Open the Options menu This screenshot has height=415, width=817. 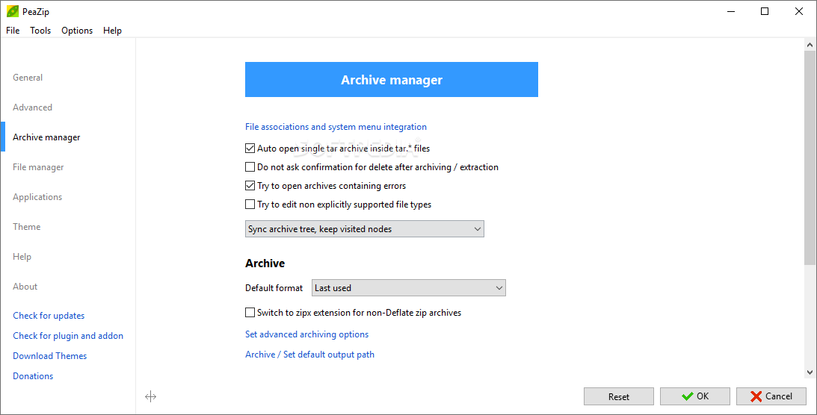(x=77, y=30)
